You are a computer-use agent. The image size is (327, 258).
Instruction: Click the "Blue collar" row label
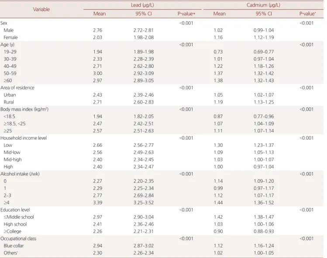pos(14,246)
